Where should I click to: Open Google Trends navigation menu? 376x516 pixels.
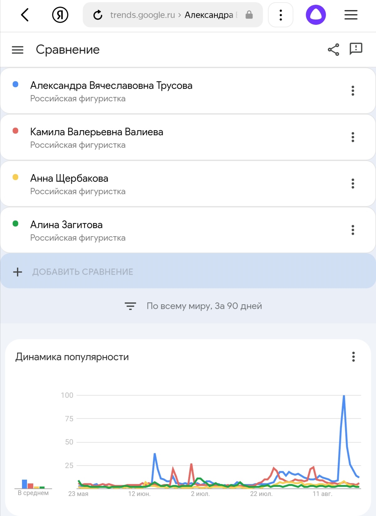point(18,50)
